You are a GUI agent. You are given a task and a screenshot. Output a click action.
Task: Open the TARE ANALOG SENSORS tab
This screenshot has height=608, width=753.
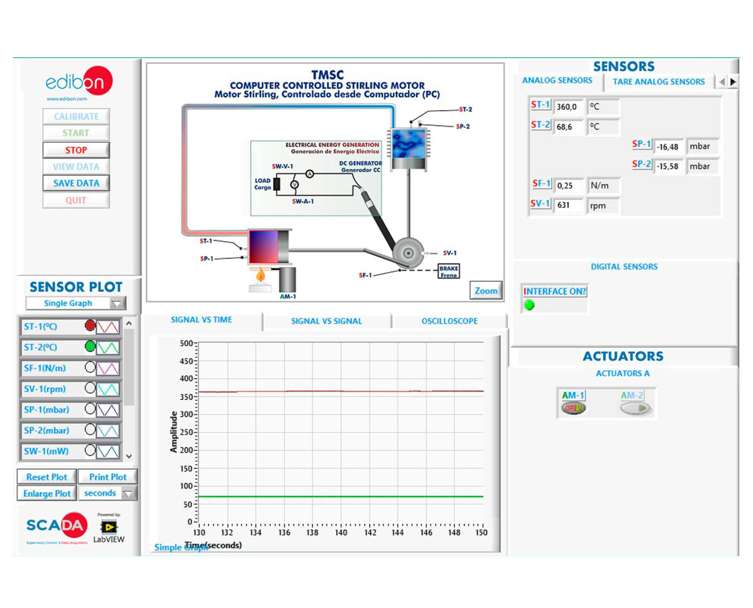tap(658, 82)
